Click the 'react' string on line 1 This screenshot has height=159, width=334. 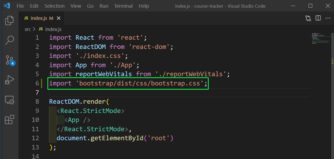click(x=130, y=38)
